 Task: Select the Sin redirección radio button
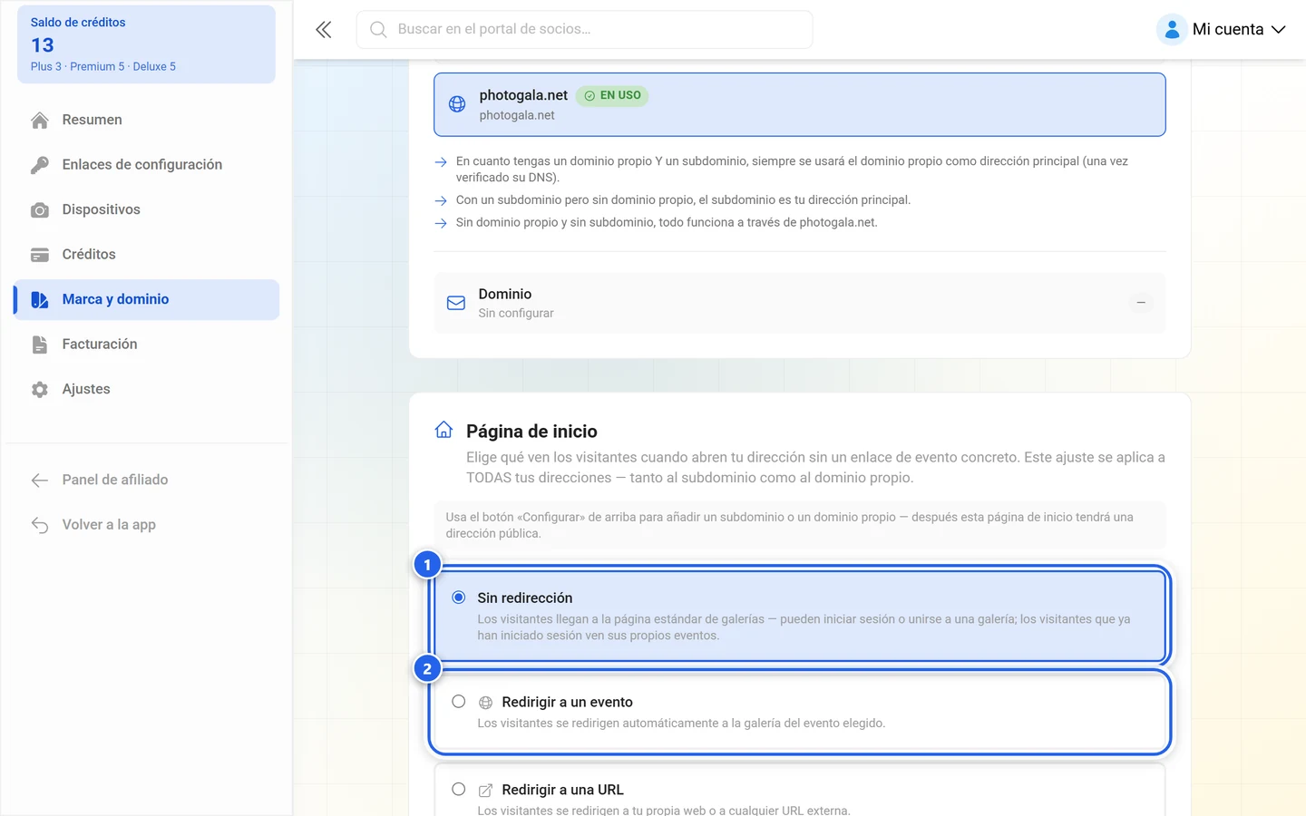click(x=459, y=597)
